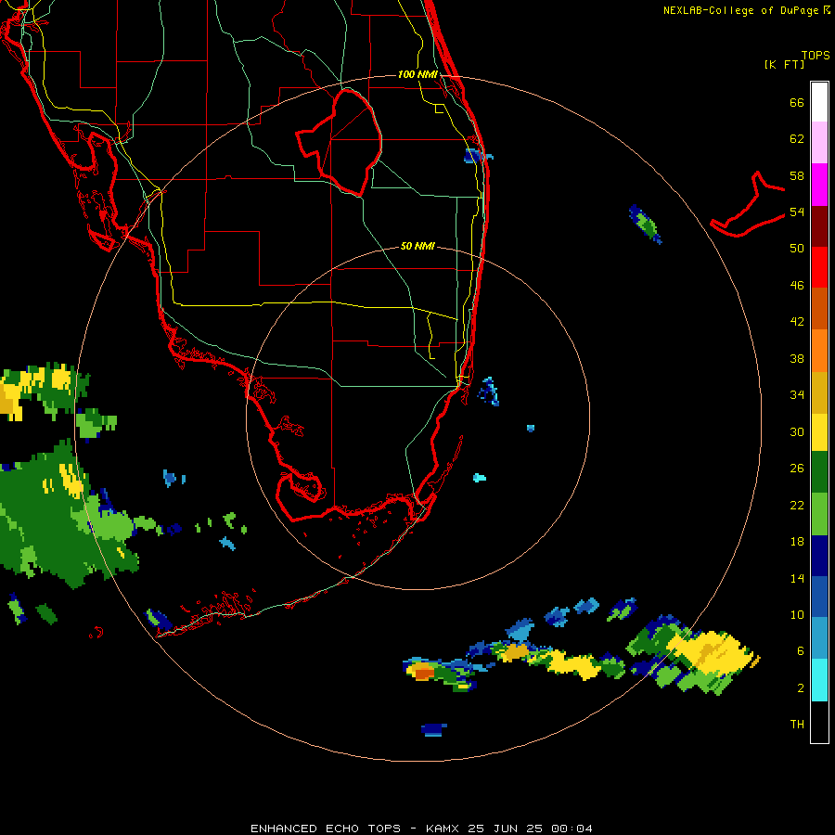The height and width of the screenshot is (835, 835).
Task: Click the white swatch in the TOPS legend
Action: (819, 102)
